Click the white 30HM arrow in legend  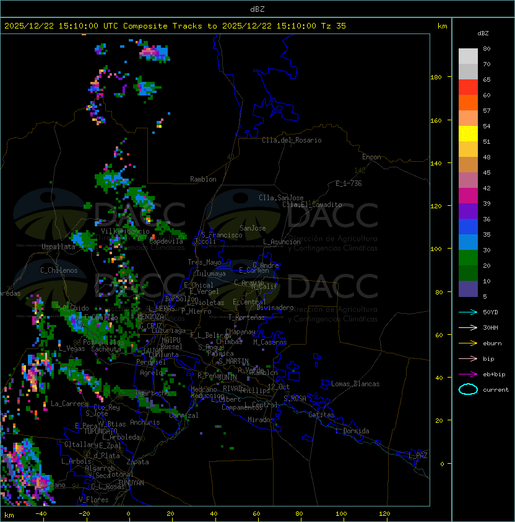pyautogui.click(x=468, y=327)
